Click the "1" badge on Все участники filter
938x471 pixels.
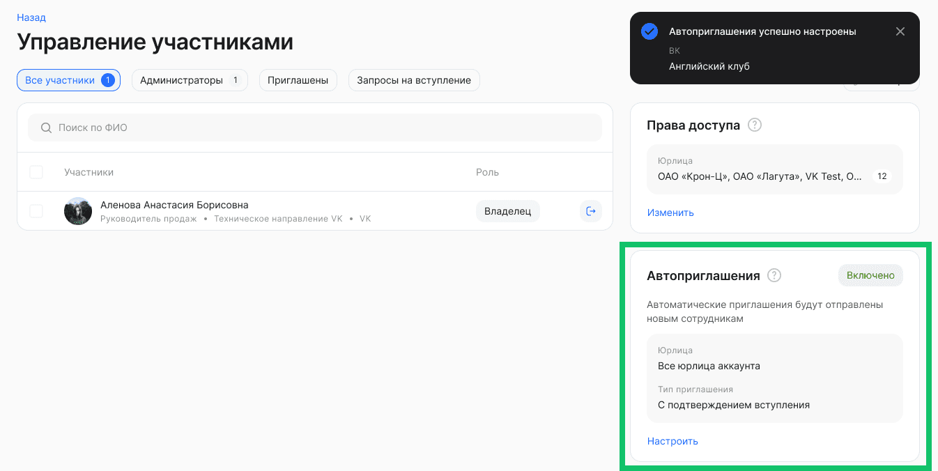[x=108, y=79]
